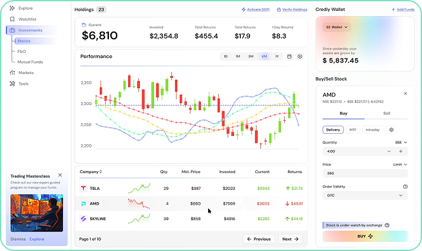Viewport: 422px width, 251px height.
Task: Open the calendar date picker in Performance
Action: [289, 57]
